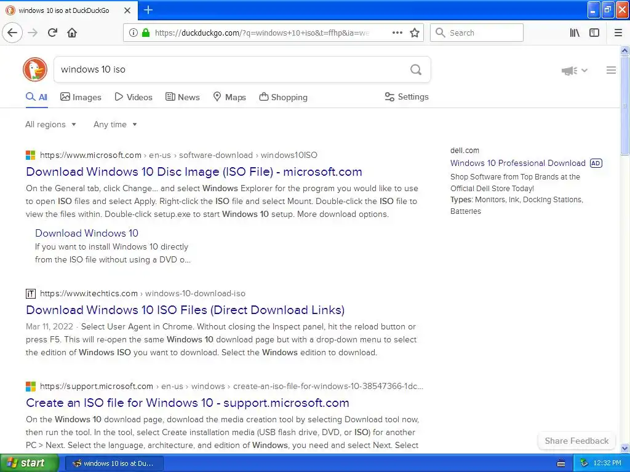This screenshot has width=630, height=472.
Task: Open the Windows Start menu
Action: [30, 463]
